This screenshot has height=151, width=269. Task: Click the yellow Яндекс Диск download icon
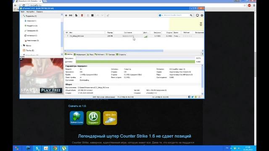click(110, 118)
